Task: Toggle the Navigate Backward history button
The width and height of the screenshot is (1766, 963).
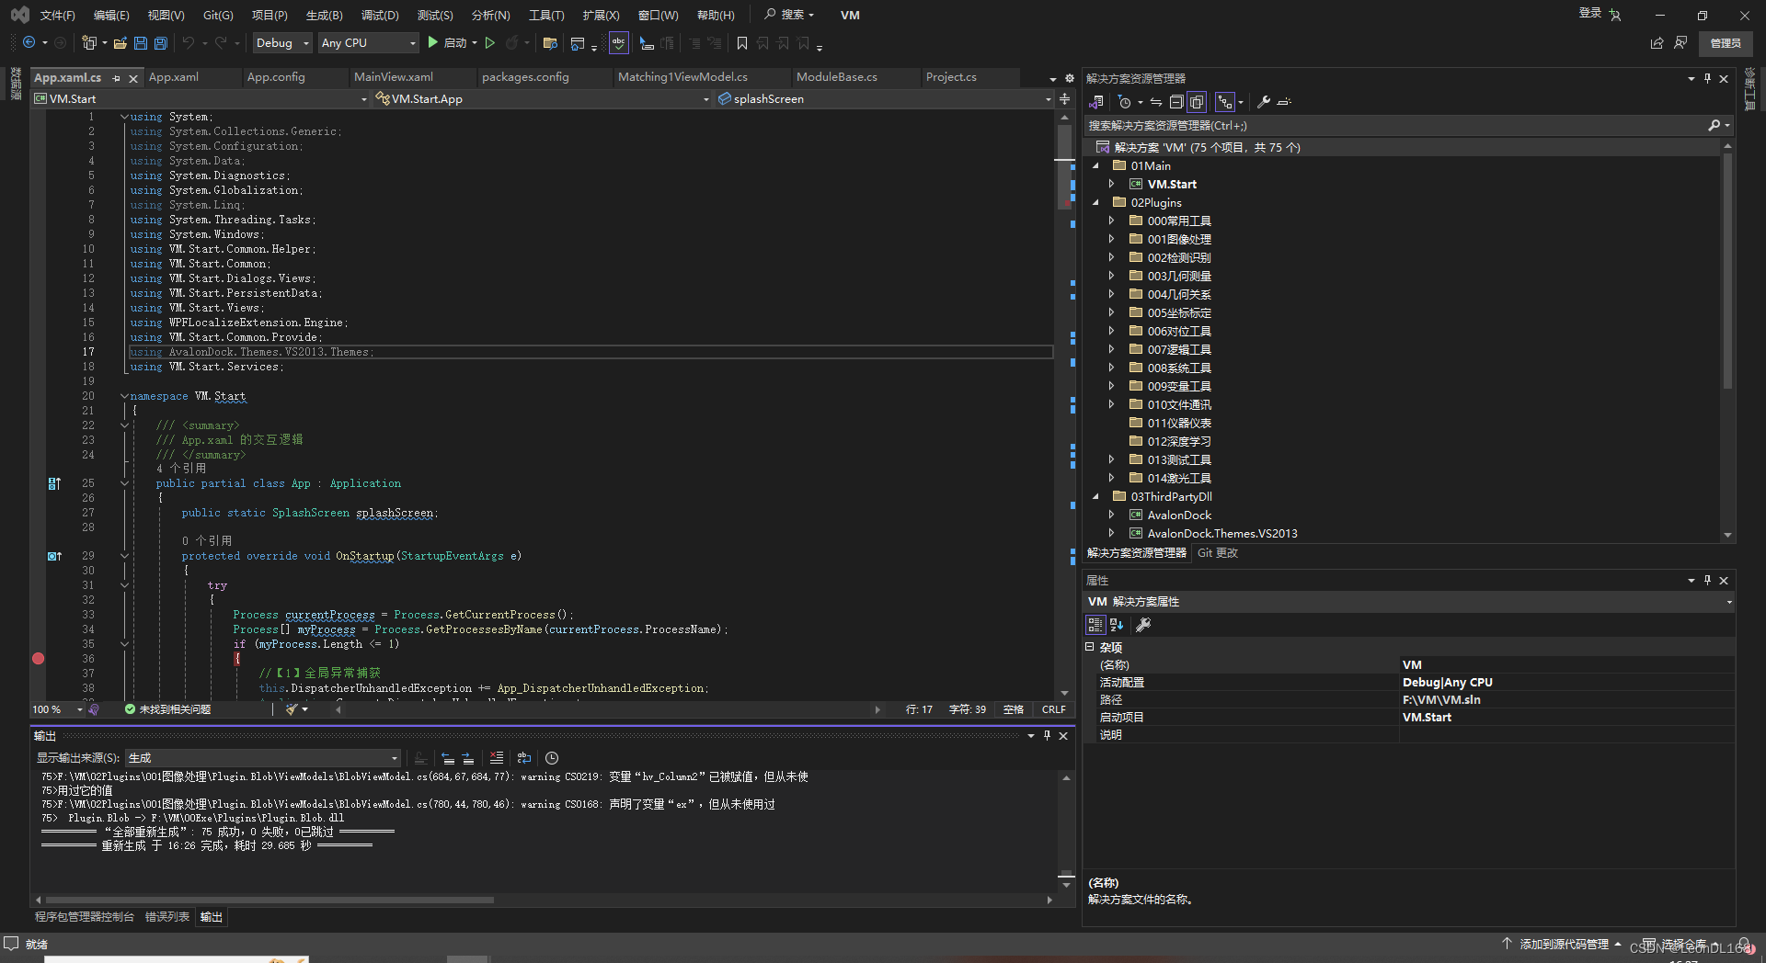Action: click(x=29, y=42)
